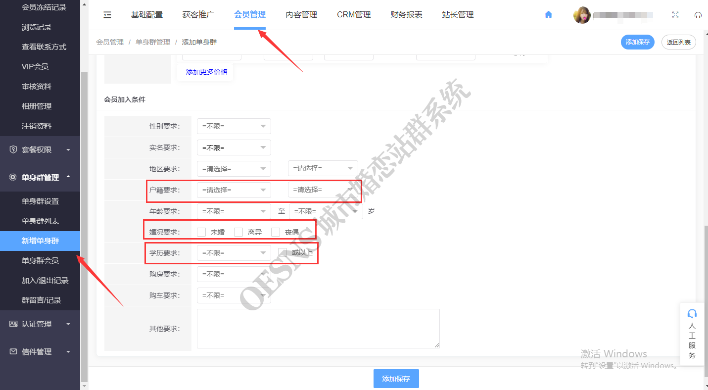Click into the 其他要求 text area
The image size is (708, 390).
pos(318,329)
